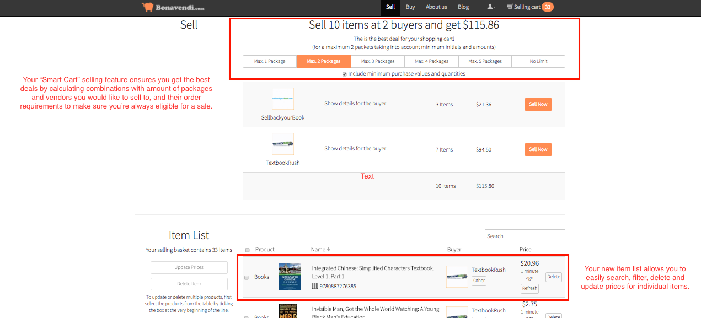Click the SellbackyourBook logo
This screenshot has width=701, height=318.
point(283,99)
